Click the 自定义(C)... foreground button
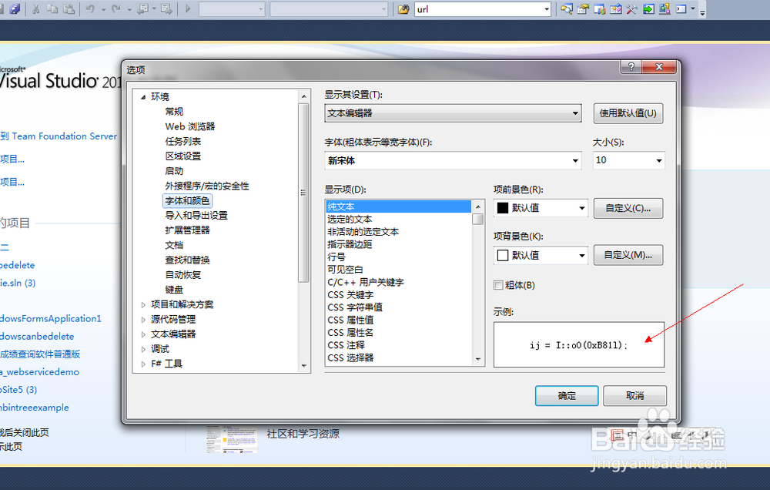Image resolution: width=770 pixels, height=490 pixels. pos(628,208)
